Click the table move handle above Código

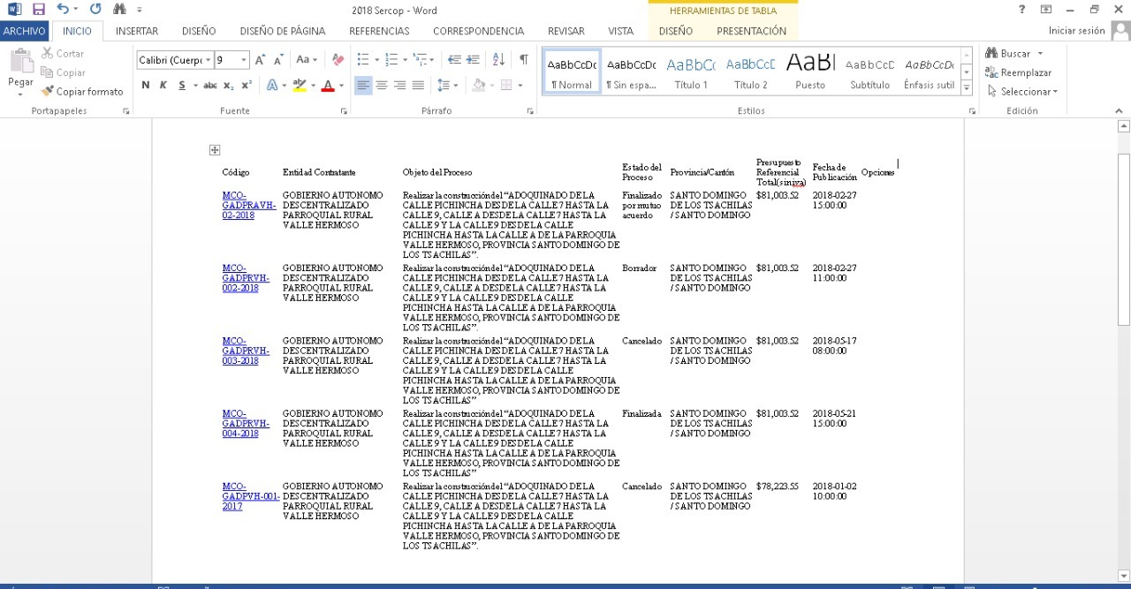coord(215,150)
